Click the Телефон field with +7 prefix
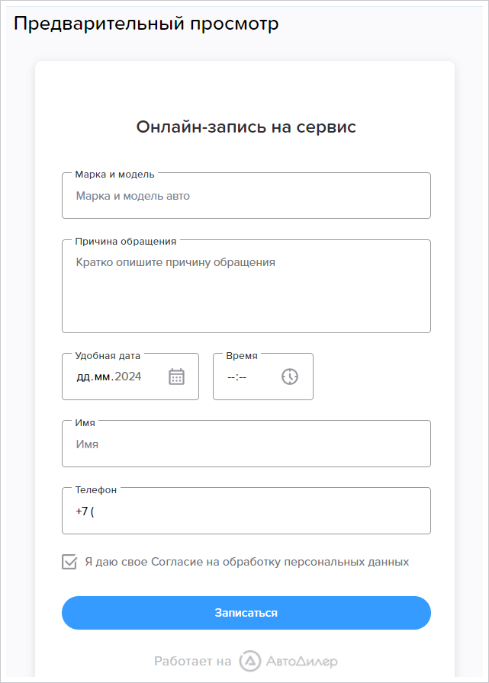This screenshot has width=489, height=683. pos(246,511)
